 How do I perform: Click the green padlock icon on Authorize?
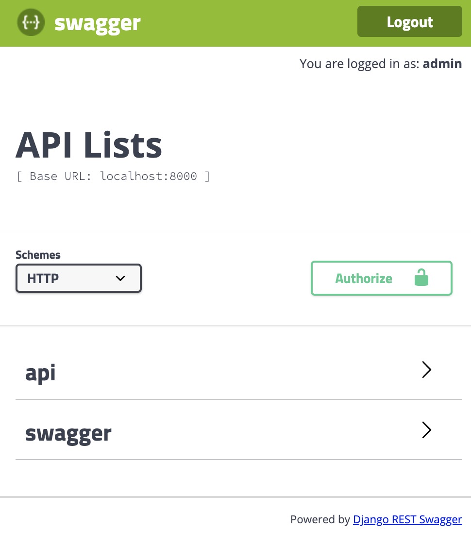[x=421, y=278]
